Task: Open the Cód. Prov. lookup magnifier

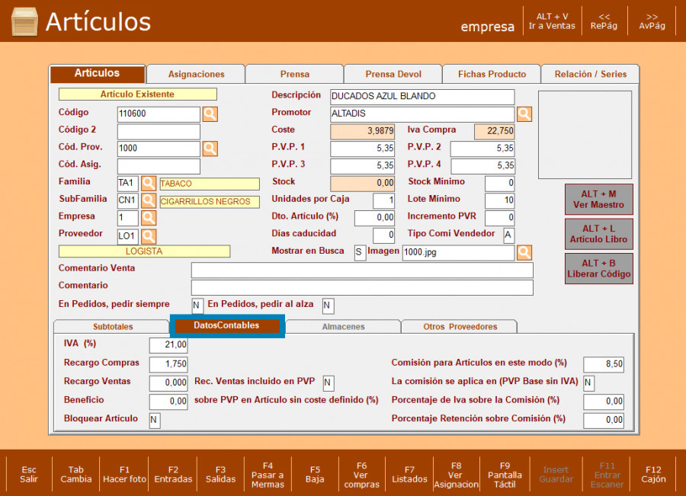Action: point(210,149)
